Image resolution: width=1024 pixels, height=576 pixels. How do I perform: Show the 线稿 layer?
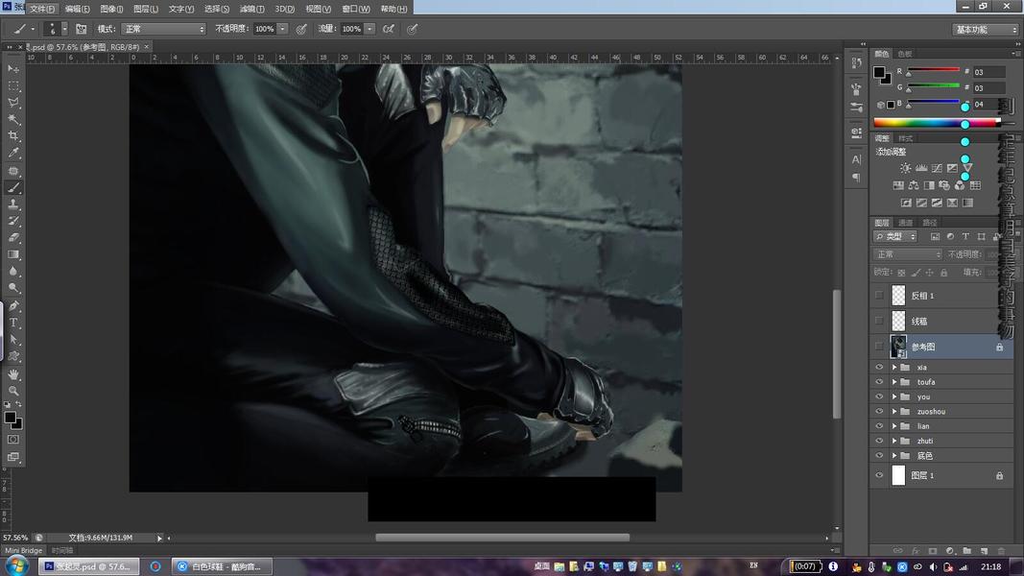click(879, 321)
